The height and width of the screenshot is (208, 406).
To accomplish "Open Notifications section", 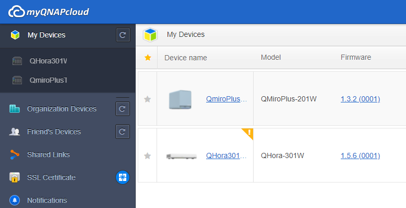I will 47,200.
